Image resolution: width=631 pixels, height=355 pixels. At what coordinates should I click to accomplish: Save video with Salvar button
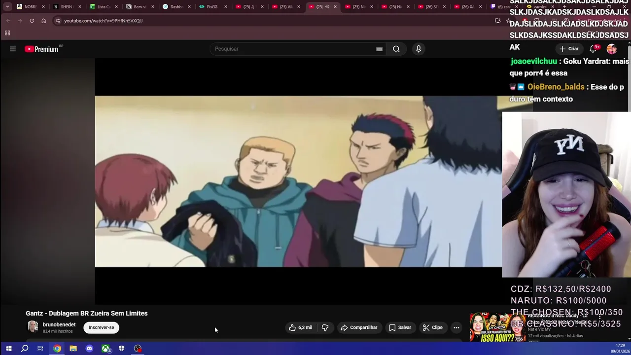click(400, 327)
